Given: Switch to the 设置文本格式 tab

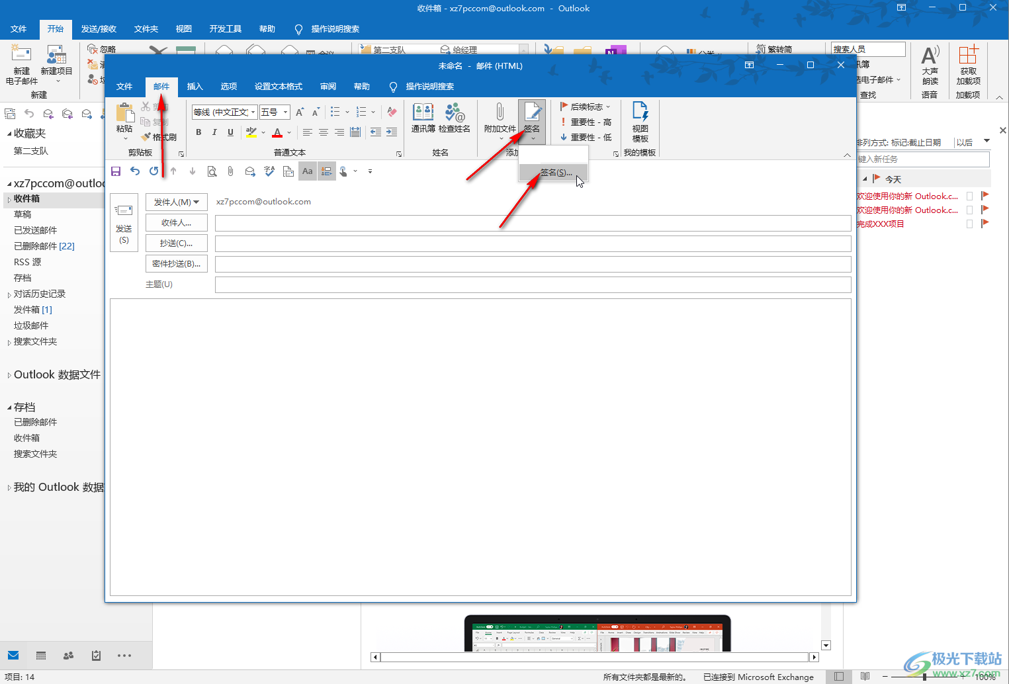Looking at the screenshot, I should tap(279, 87).
